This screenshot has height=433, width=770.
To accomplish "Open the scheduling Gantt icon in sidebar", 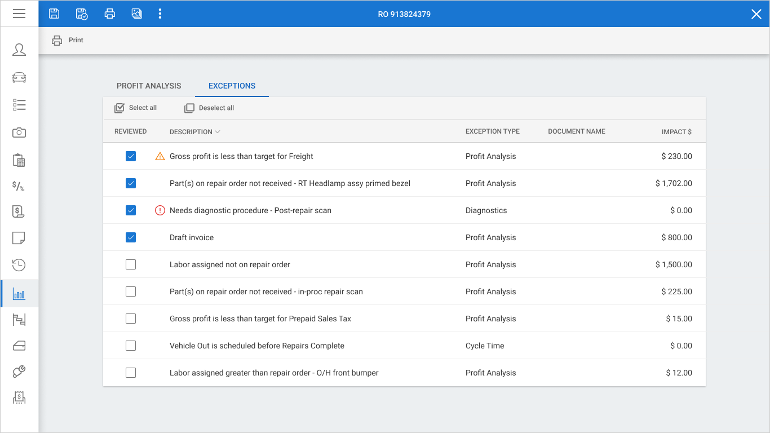I will coord(19,320).
